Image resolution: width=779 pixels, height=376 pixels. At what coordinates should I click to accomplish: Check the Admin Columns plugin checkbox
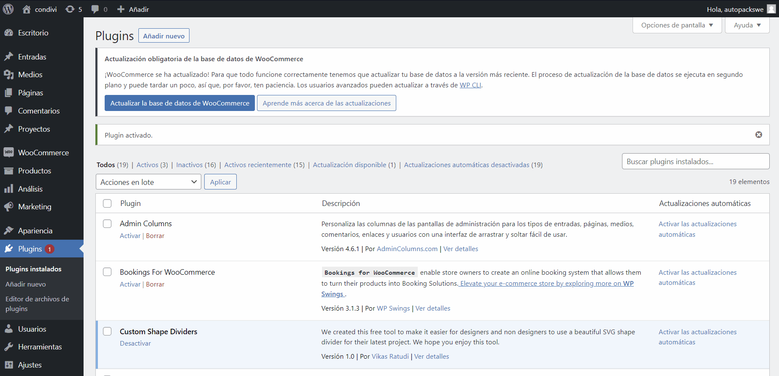pyautogui.click(x=107, y=224)
